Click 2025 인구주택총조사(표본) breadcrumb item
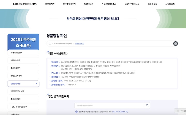The width and height of the screenshot is (186, 115). 63,44
